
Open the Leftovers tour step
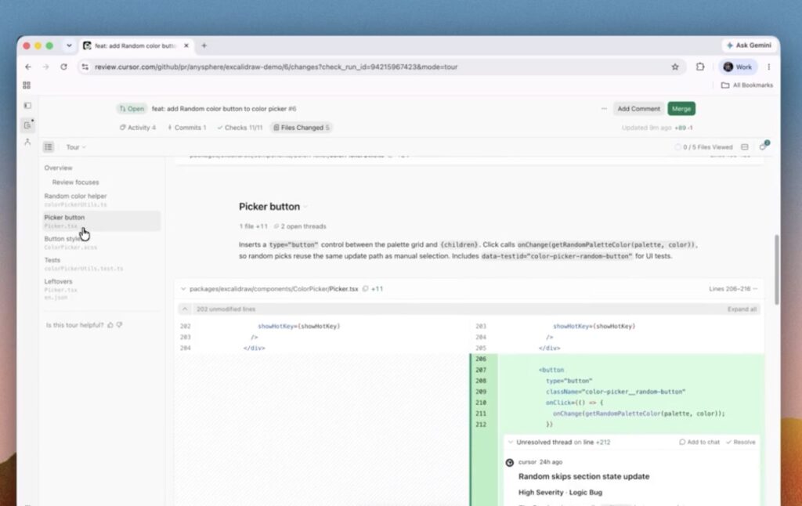point(101,289)
